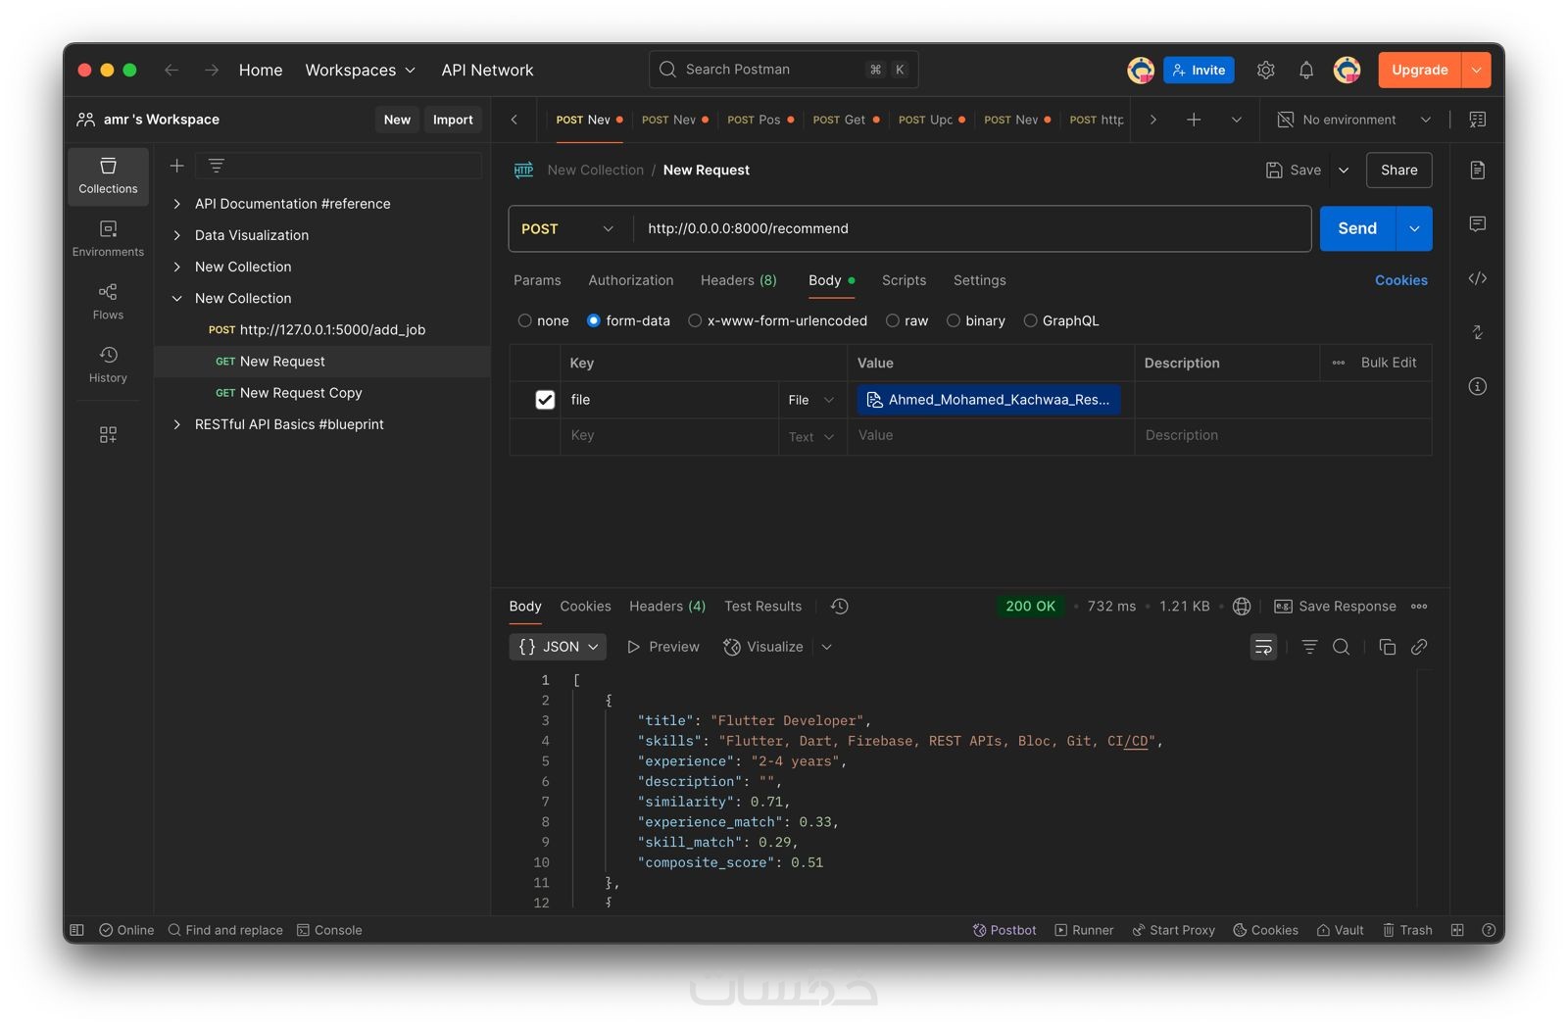The height and width of the screenshot is (1027, 1568).
Task: Open the POST method dropdown
Action: tap(568, 228)
